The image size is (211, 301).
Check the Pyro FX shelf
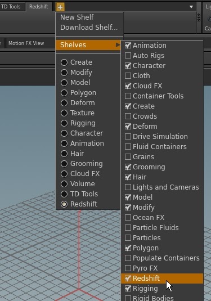pos(128,268)
